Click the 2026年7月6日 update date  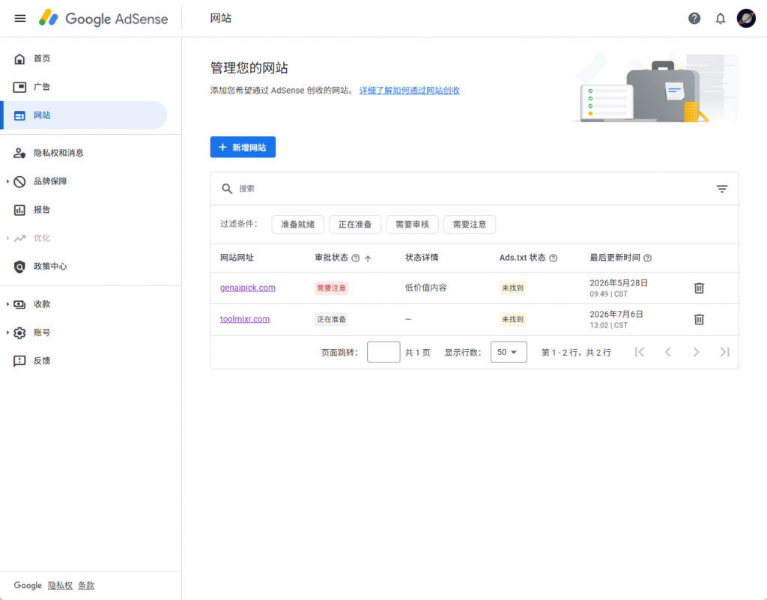point(616,315)
